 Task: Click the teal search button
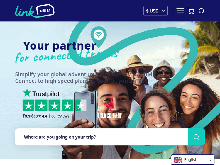click(196, 137)
